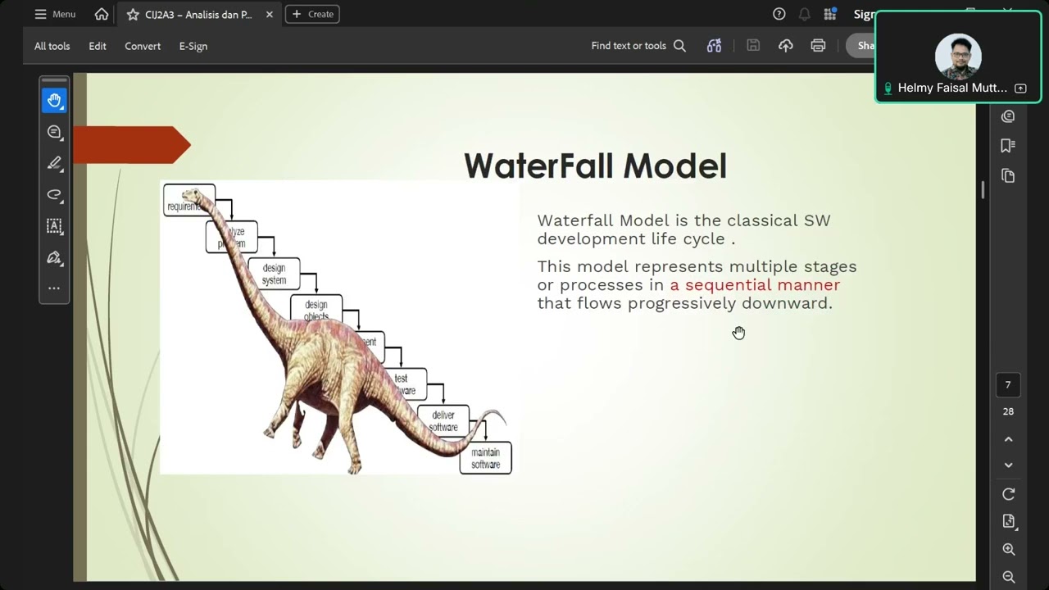Click the Zoom in magnifier icon

click(1008, 549)
